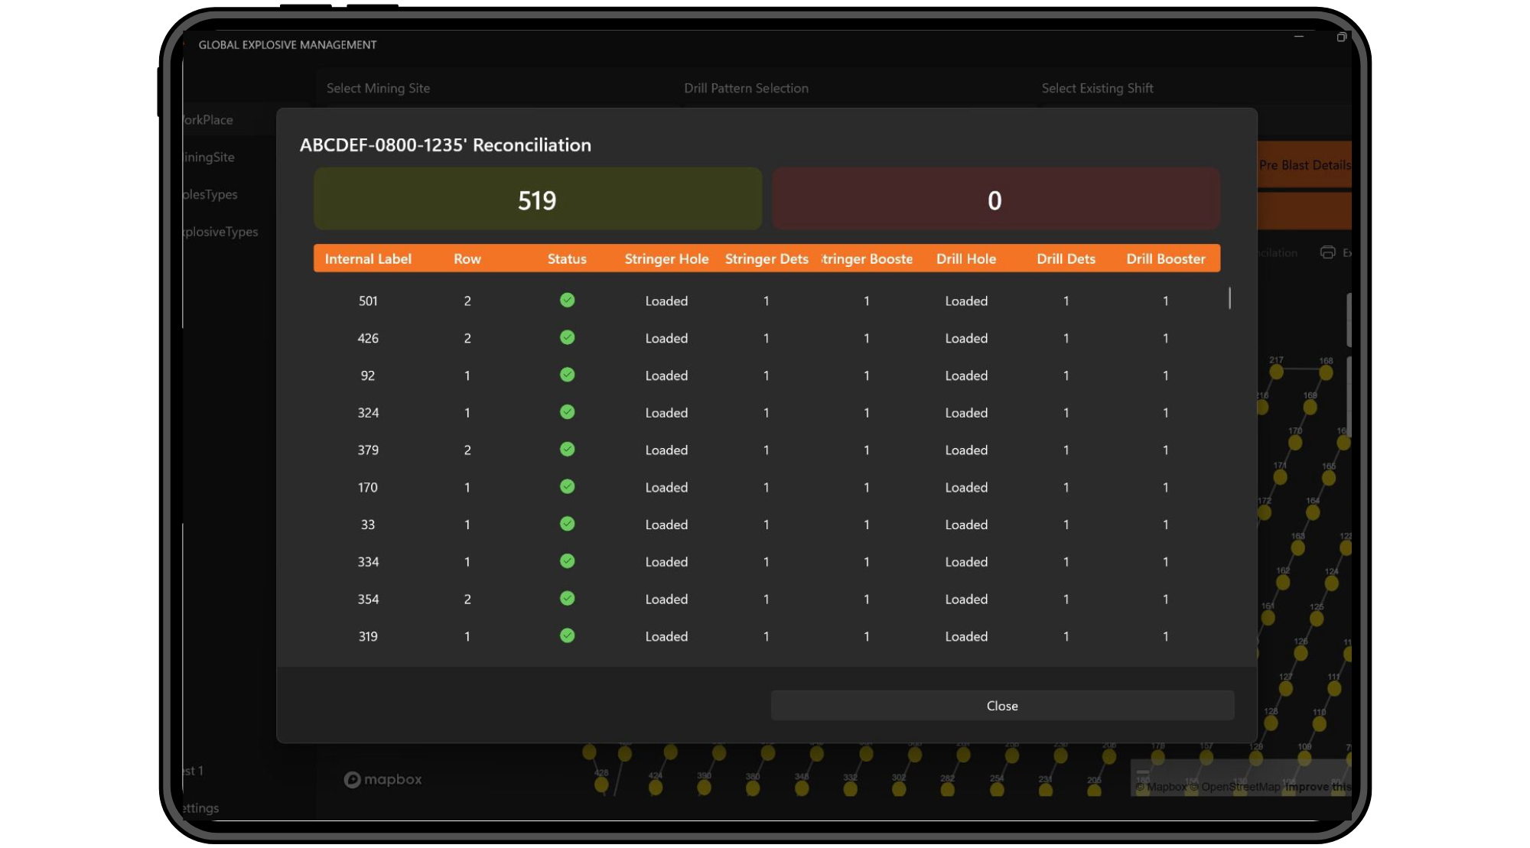Click the print icon beside Export

1328,252
